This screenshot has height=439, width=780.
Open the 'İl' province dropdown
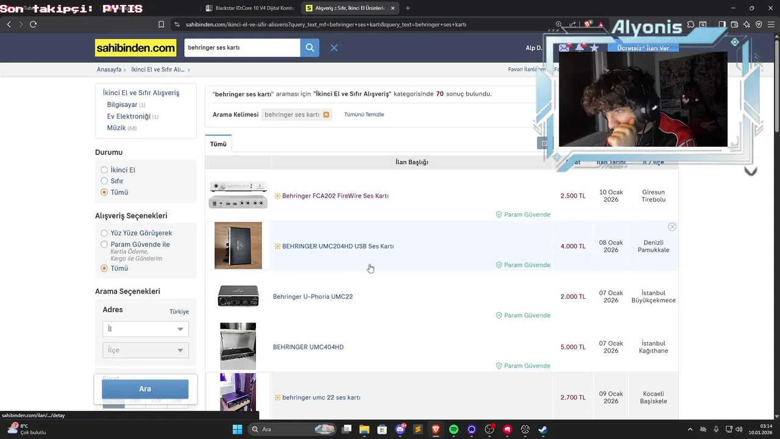(146, 329)
